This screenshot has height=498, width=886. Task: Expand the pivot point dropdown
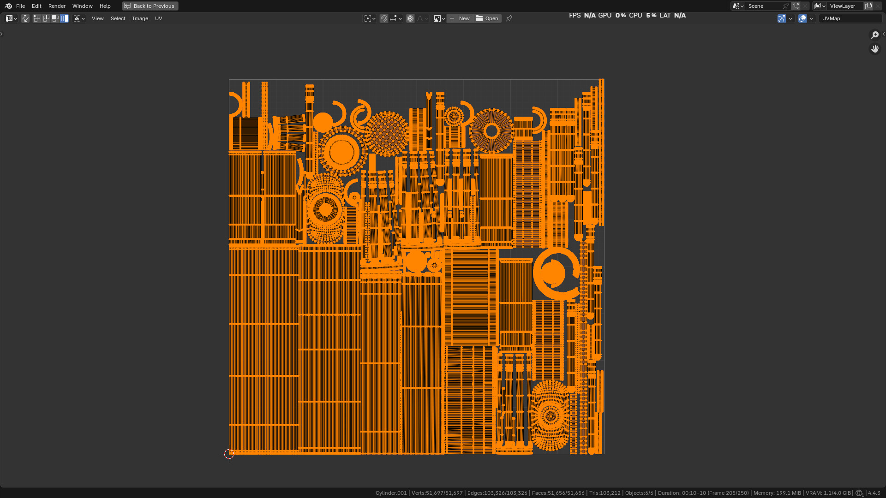pos(370,18)
